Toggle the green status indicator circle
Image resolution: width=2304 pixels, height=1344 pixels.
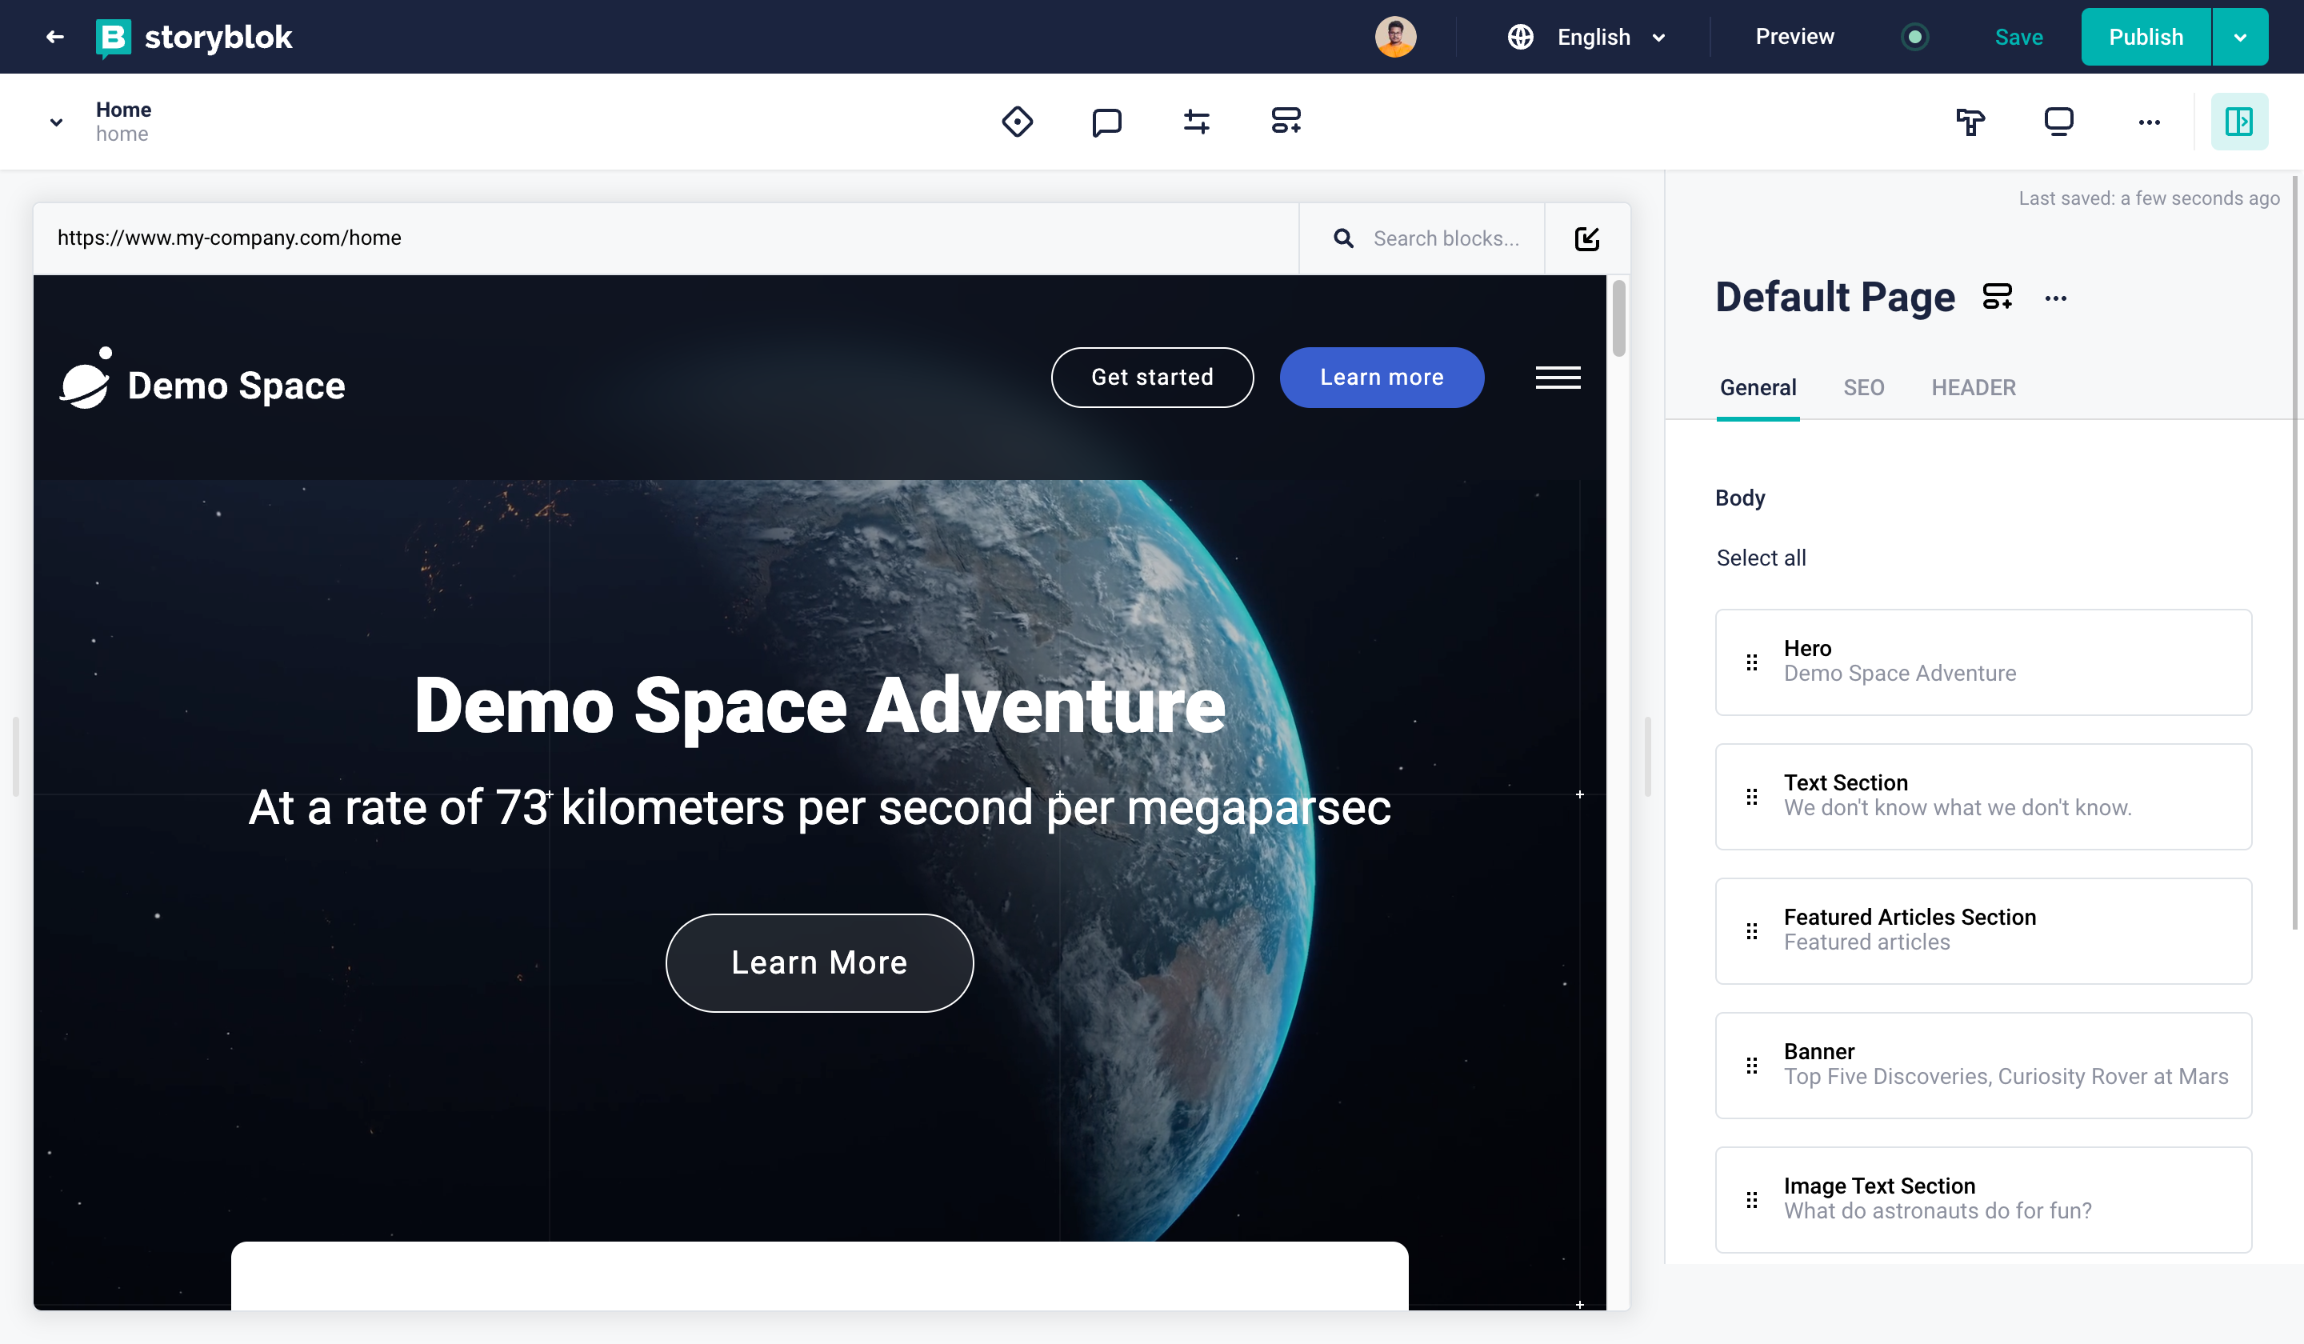coord(1914,37)
